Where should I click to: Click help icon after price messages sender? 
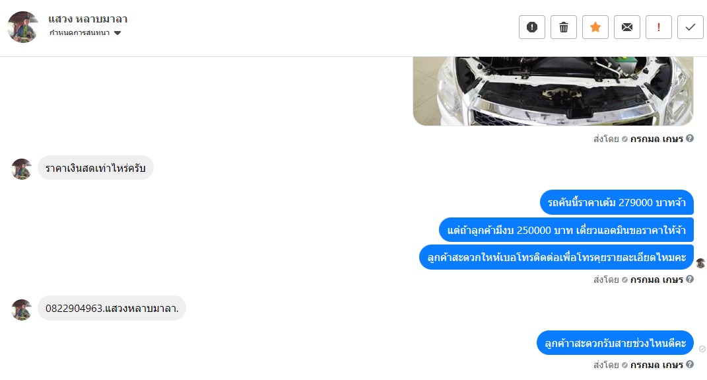690,280
